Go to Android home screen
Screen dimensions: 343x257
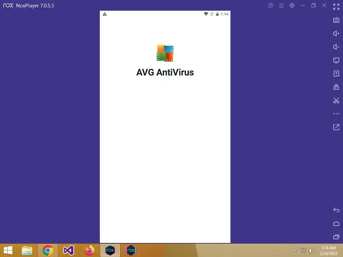click(x=336, y=224)
